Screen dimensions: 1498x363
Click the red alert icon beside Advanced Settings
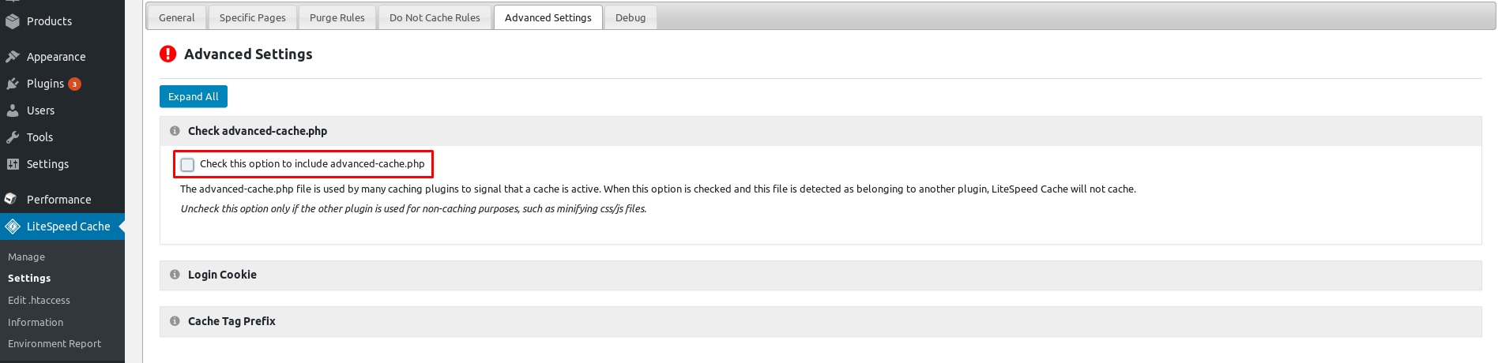[167, 54]
